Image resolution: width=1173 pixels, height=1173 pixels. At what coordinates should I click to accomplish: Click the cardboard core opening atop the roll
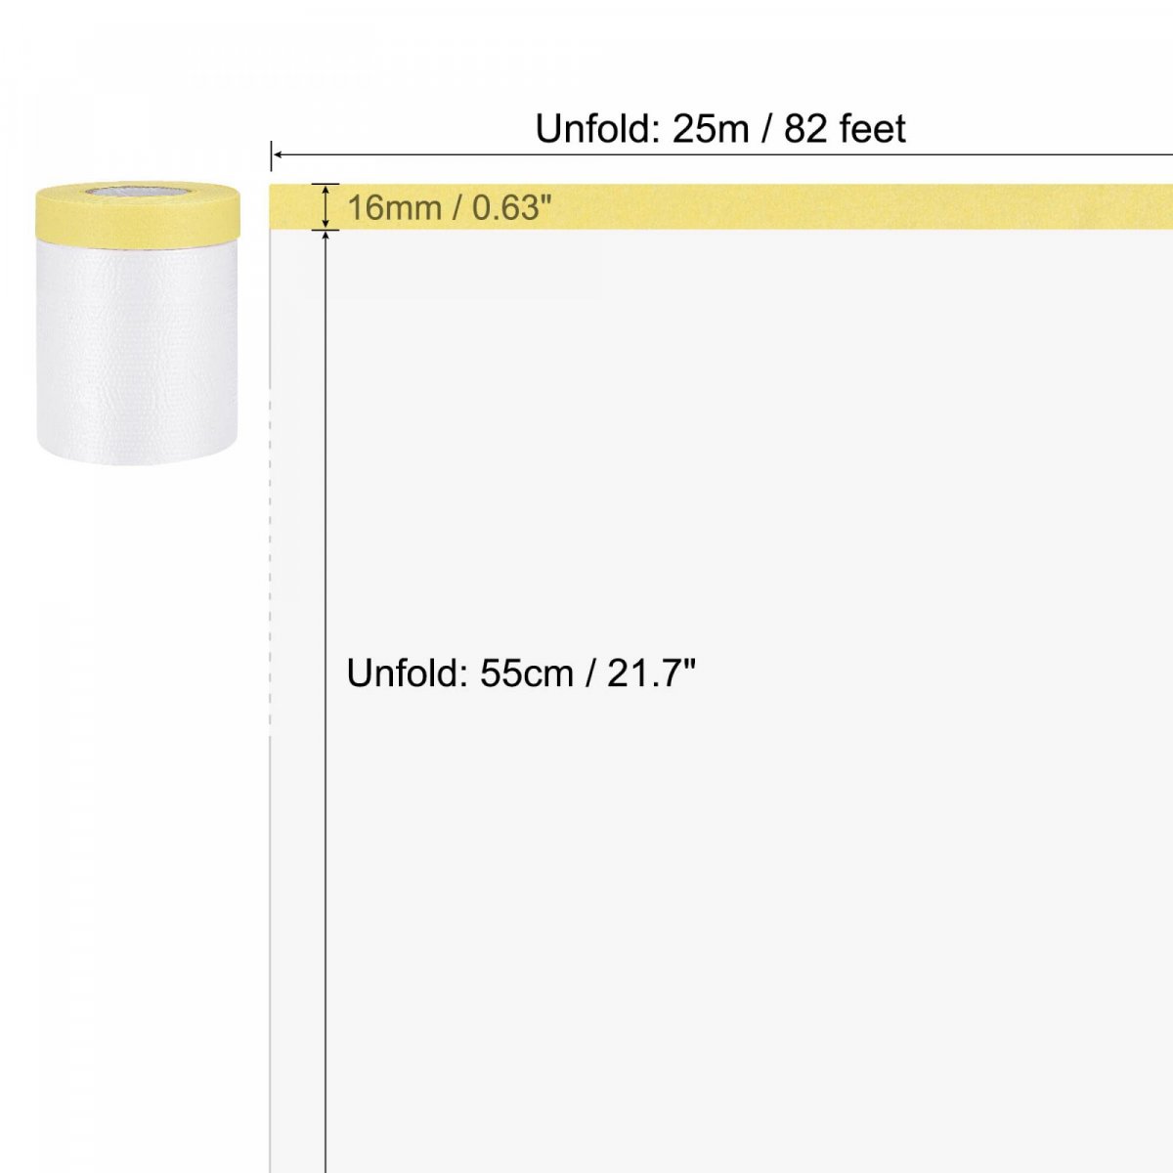point(136,191)
